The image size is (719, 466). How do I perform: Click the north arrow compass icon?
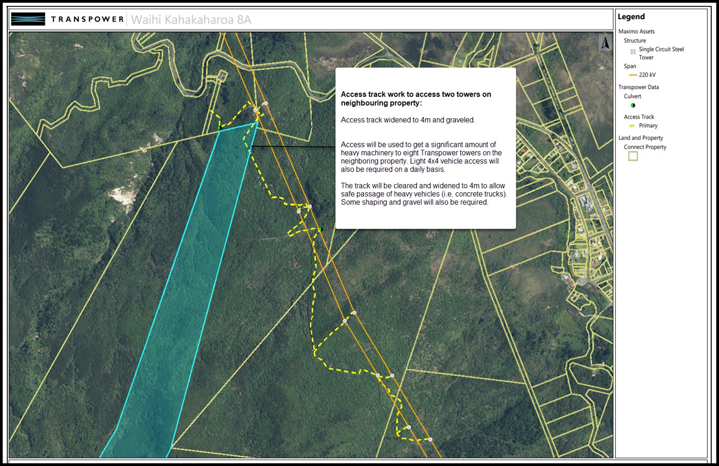tap(605, 42)
